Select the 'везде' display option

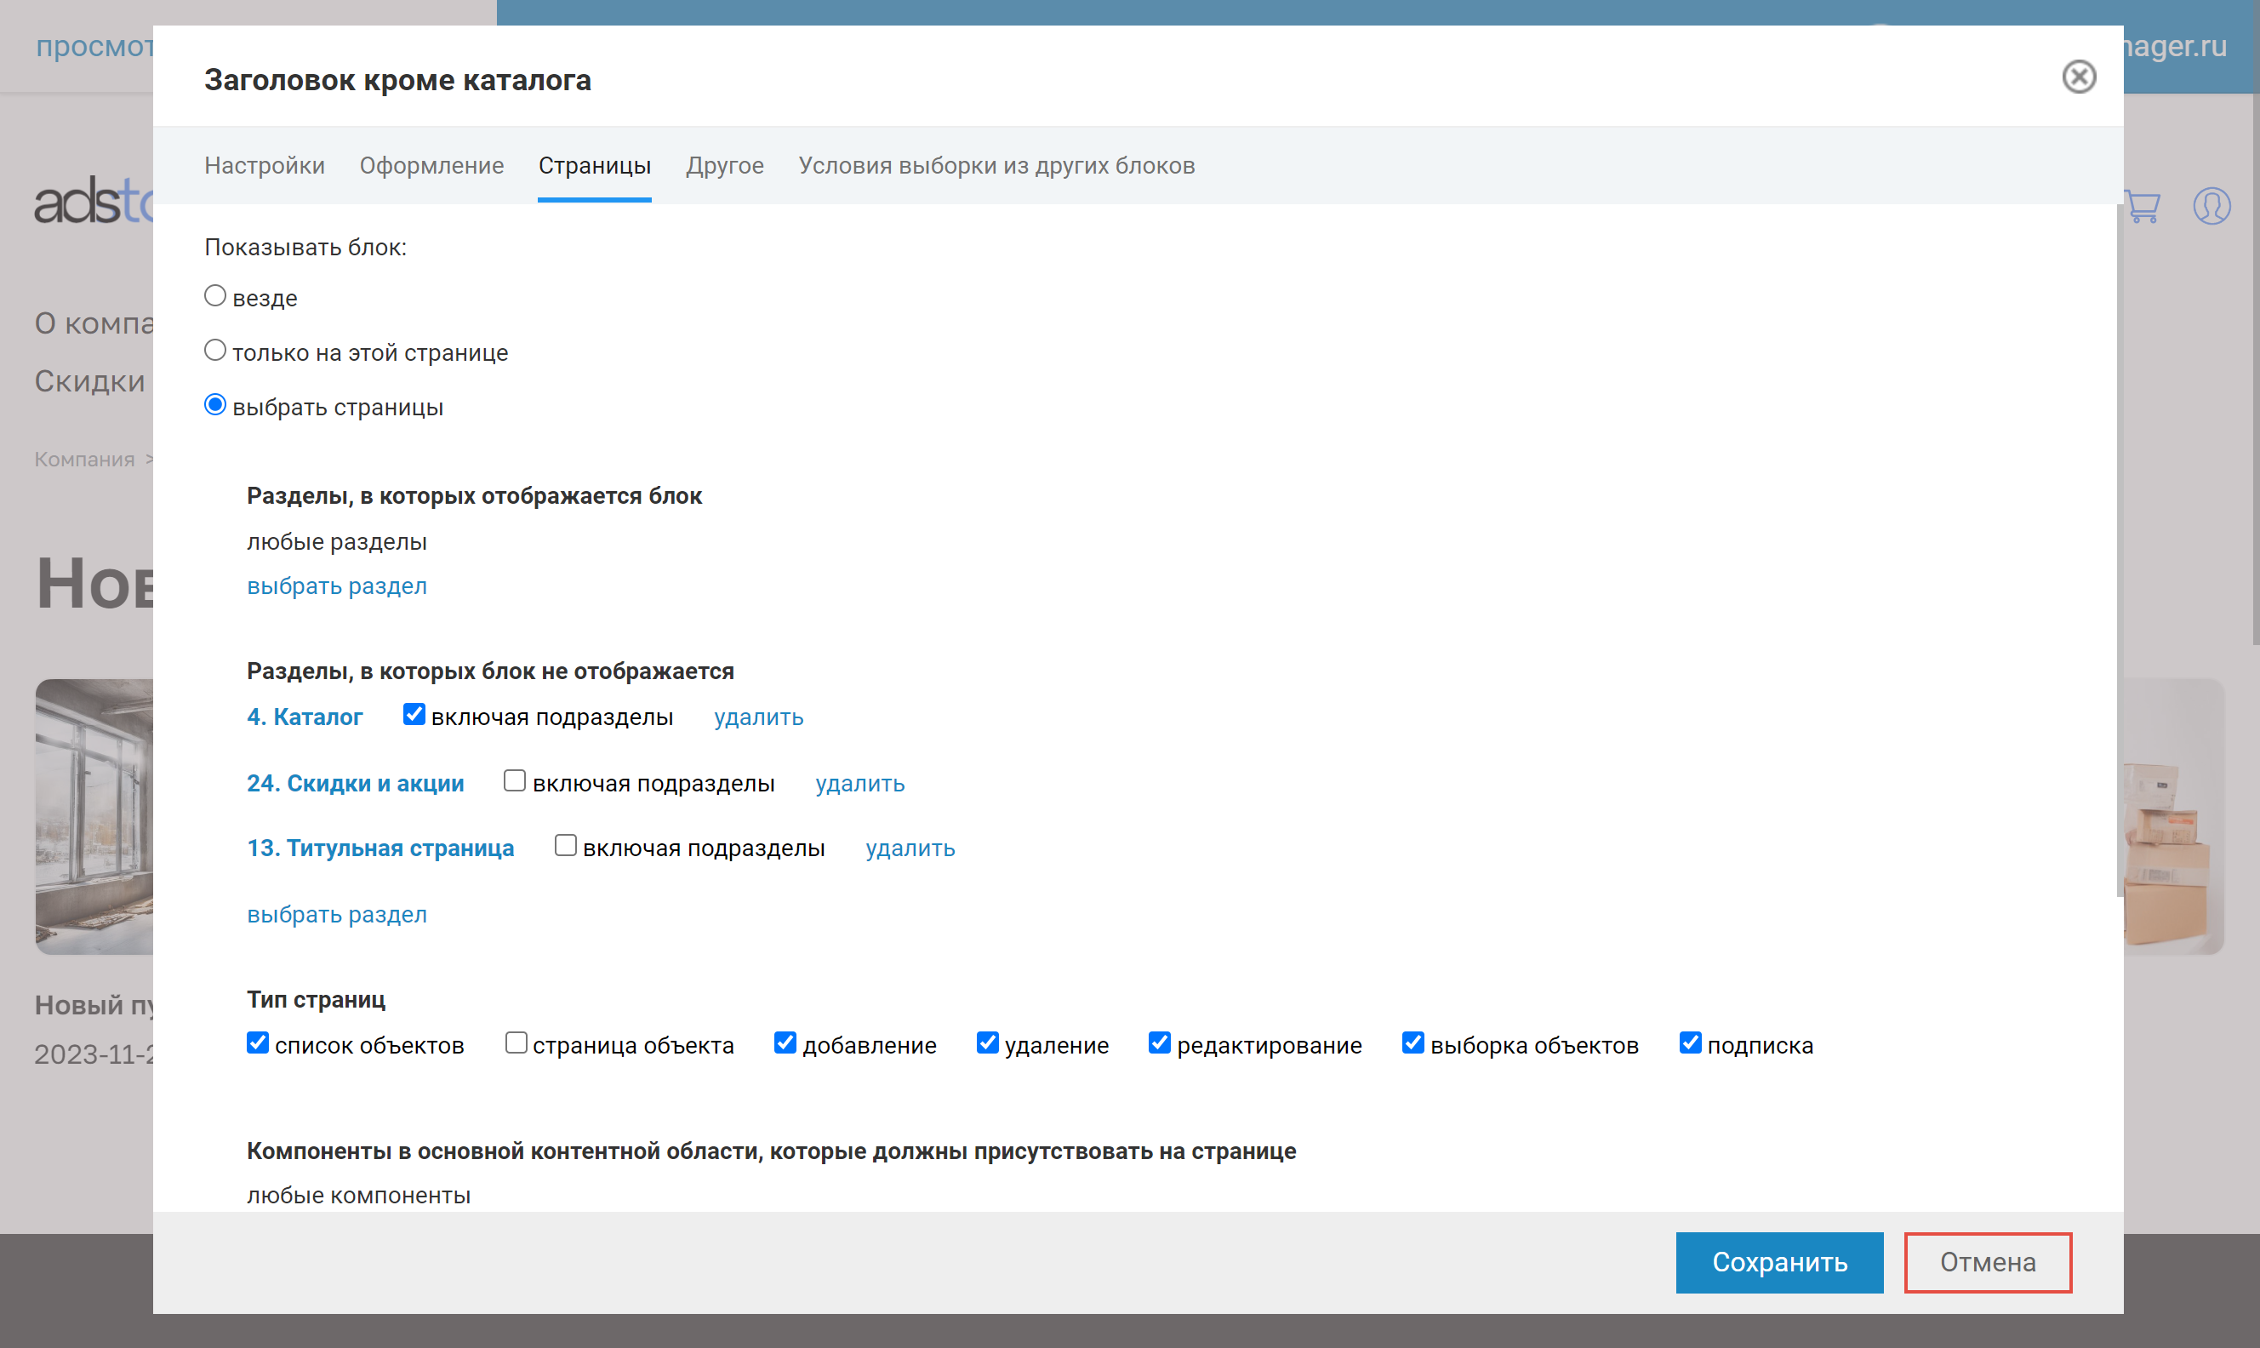coord(214,295)
